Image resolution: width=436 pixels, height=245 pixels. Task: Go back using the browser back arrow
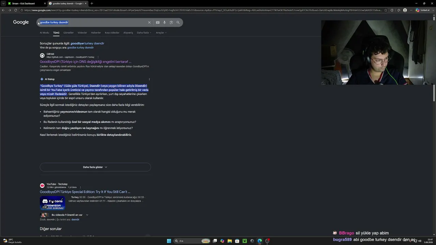[3, 10]
